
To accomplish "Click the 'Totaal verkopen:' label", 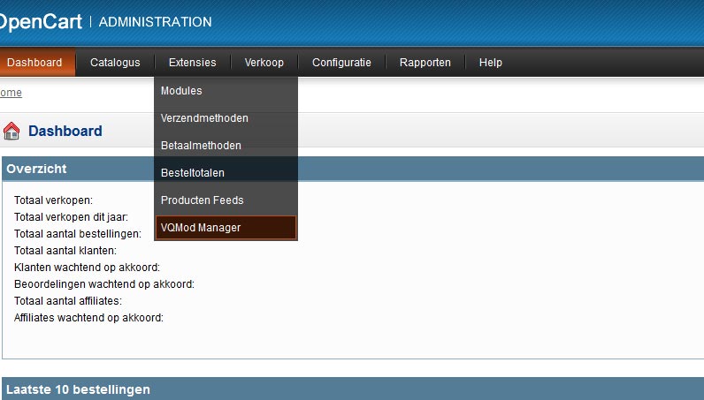I will (53, 200).
